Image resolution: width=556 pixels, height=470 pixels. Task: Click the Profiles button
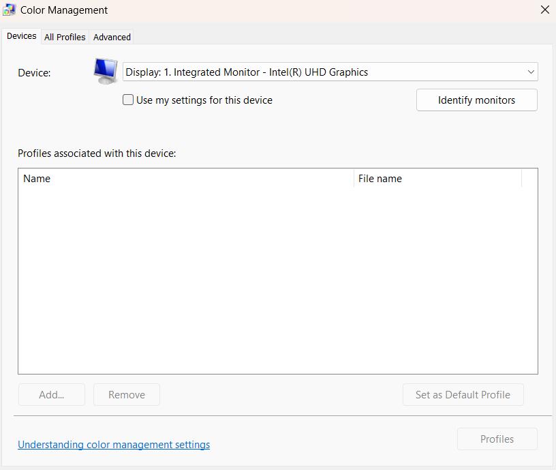(497, 439)
